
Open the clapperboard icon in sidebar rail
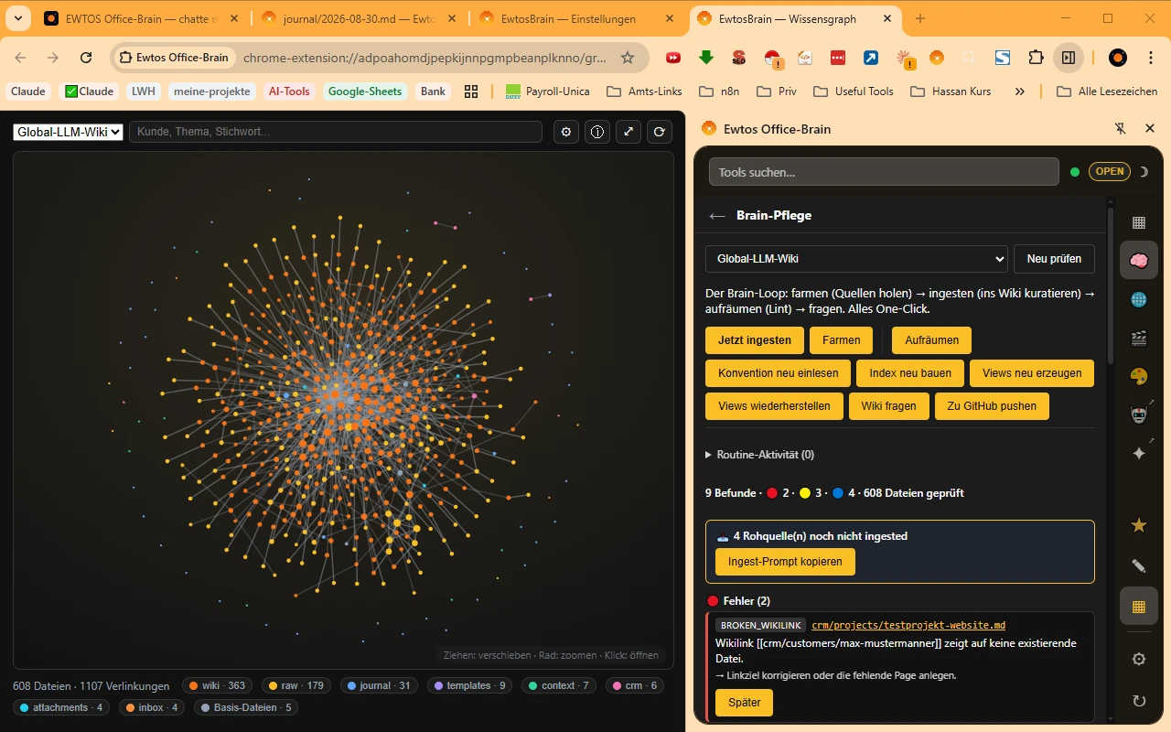1139,339
